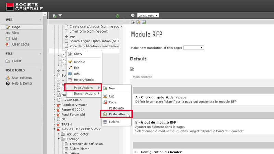Click the view page icon under Default
Image resolution: width=274 pixels, height=154 pixels.
point(132,69)
